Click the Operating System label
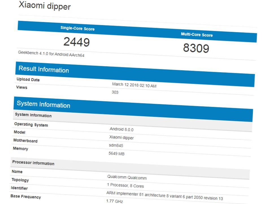This screenshot has width=265, height=204. [31, 124]
